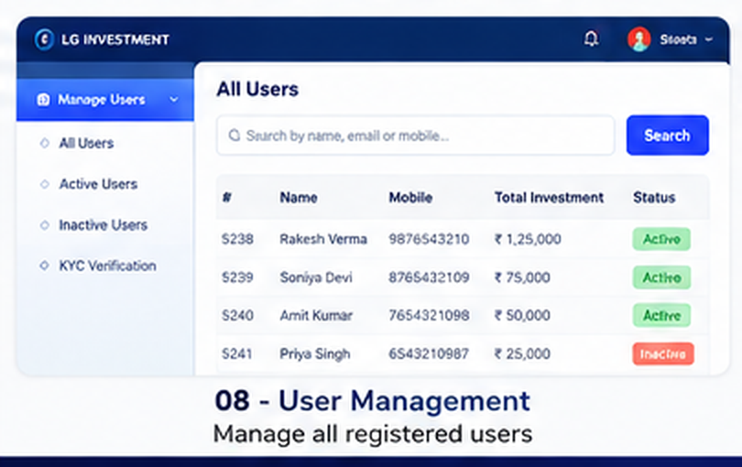The width and height of the screenshot is (742, 467).
Task: Open Active Users in the sidebar
Action: click(x=98, y=183)
